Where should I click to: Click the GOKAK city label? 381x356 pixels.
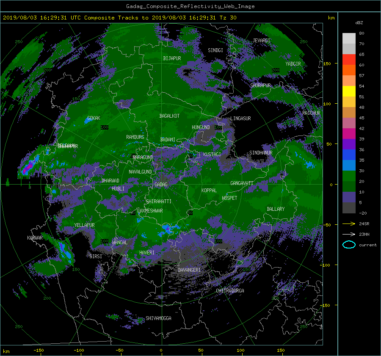(94, 118)
